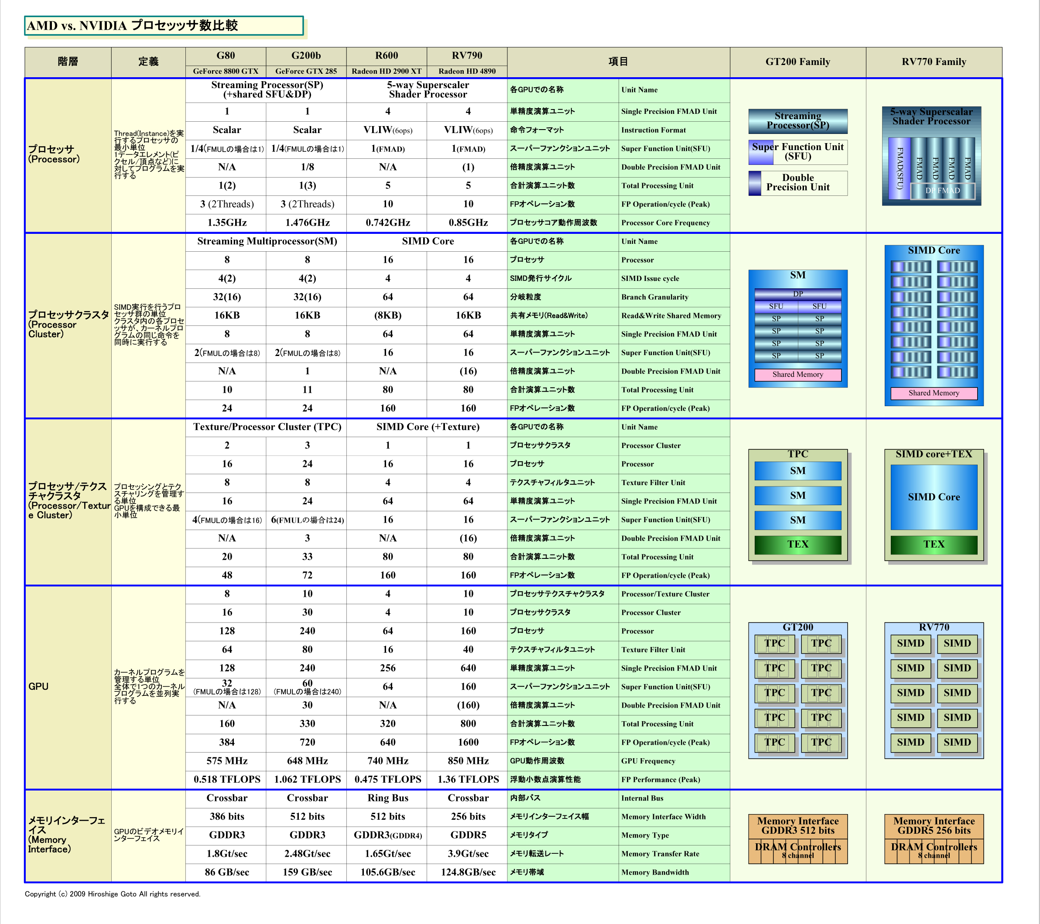Screen dimensions: 1040x924
Task: Click the Streaming Processor(SP) diagram block
Action: tap(797, 121)
